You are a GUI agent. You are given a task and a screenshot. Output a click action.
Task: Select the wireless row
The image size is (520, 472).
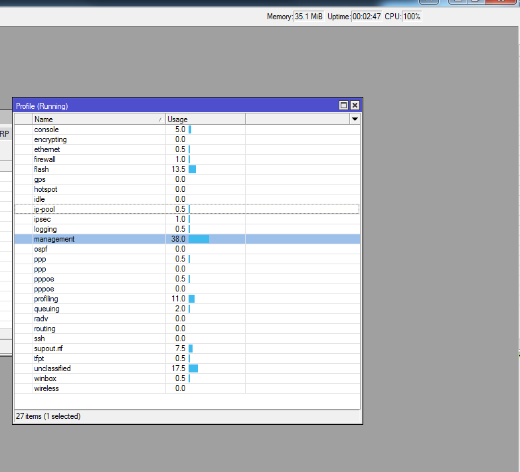point(187,388)
